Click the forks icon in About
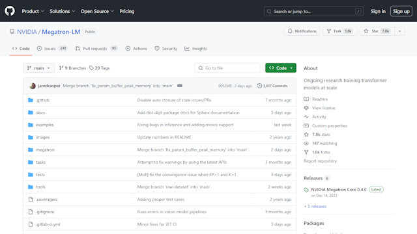Screen dimensions: 417x234 tap(306, 152)
